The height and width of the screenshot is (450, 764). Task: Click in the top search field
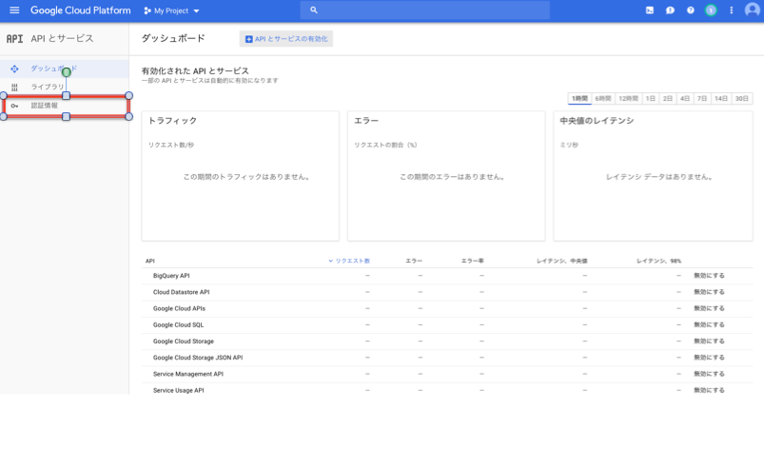425,10
